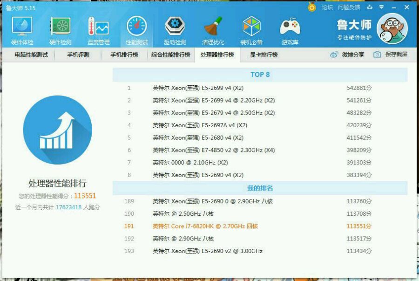Open 游戏库 game library controller icon
Viewport: 419px width, 281px height.
click(x=290, y=30)
